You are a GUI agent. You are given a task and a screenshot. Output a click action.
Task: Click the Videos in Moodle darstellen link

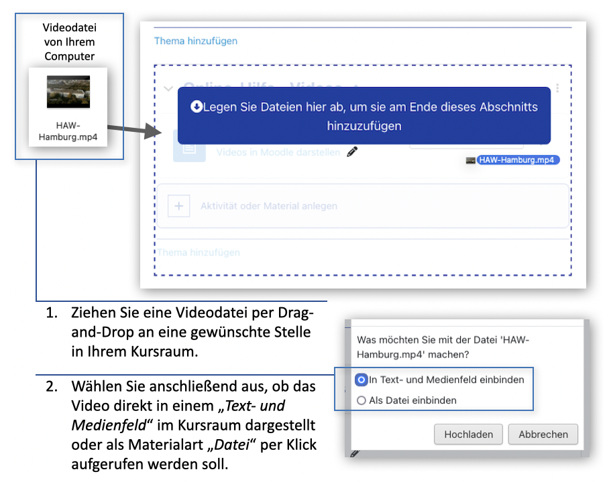(278, 153)
